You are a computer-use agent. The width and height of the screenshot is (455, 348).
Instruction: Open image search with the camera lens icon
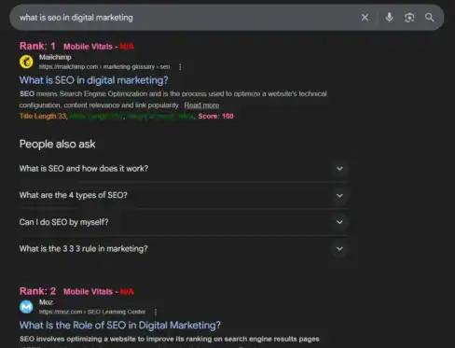(x=409, y=18)
